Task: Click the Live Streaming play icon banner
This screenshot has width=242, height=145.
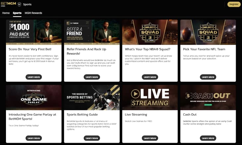Action: [x=150, y=98]
